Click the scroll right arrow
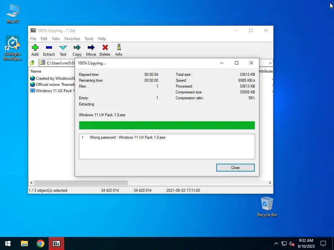Screen dimensions: 334x250 click(x=270, y=183)
